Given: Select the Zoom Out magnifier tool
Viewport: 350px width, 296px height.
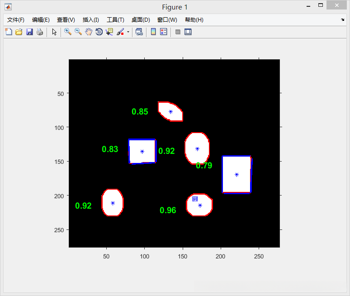Looking at the screenshot, I should pos(78,32).
